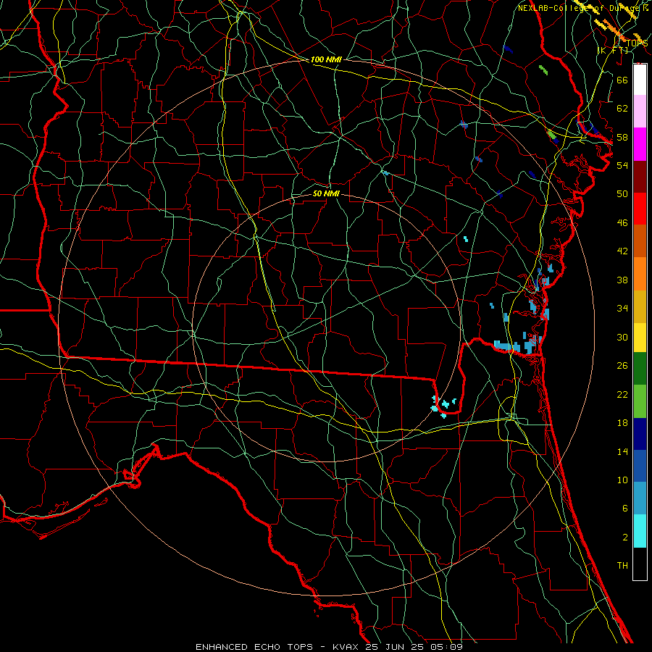Click the legend value "54"
Viewport: 652px width, 652px height.
tap(622, 165)
